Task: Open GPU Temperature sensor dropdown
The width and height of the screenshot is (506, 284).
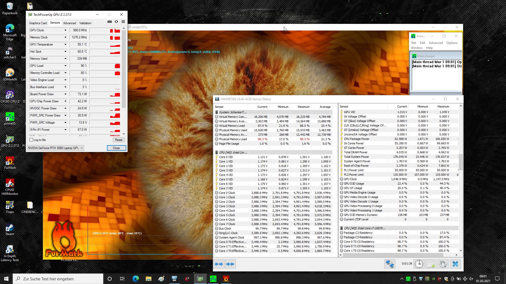Action: 65,44
